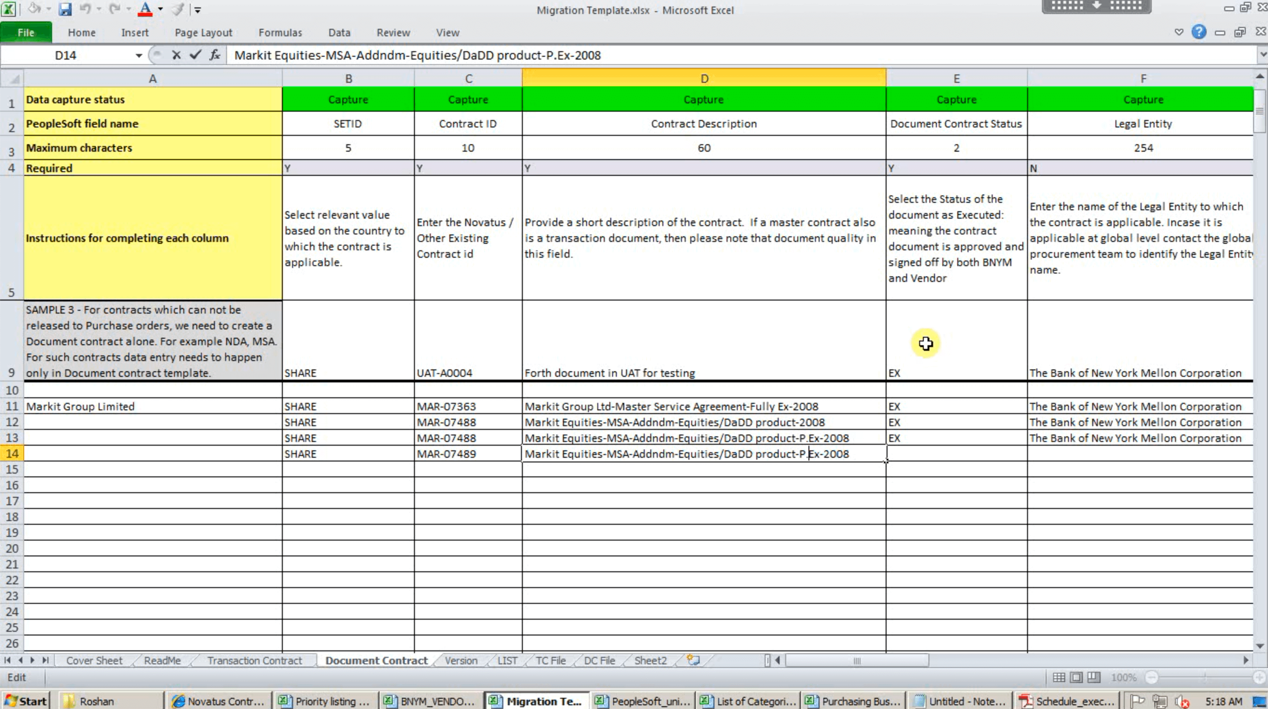1268x709 pixels.
Task: Click the Confirm formula entry checkmark
Action: [195, 55]
